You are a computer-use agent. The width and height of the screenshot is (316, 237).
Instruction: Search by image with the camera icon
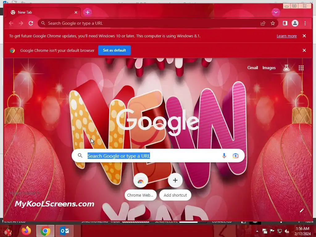click(x=235, y=156)
